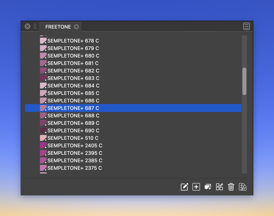
Task: Click the edit fill pencil icon
Action: [x=184, y=187]
